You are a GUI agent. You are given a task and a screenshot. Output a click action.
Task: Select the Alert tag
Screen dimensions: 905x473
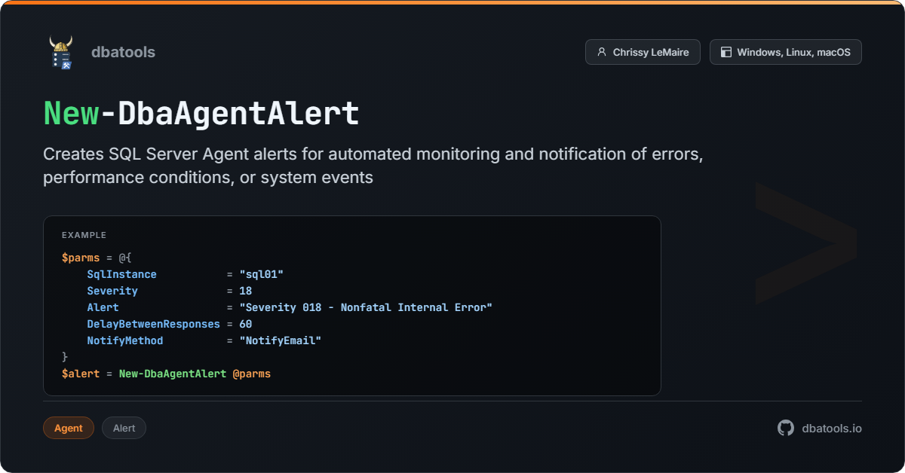coord(124,428)
